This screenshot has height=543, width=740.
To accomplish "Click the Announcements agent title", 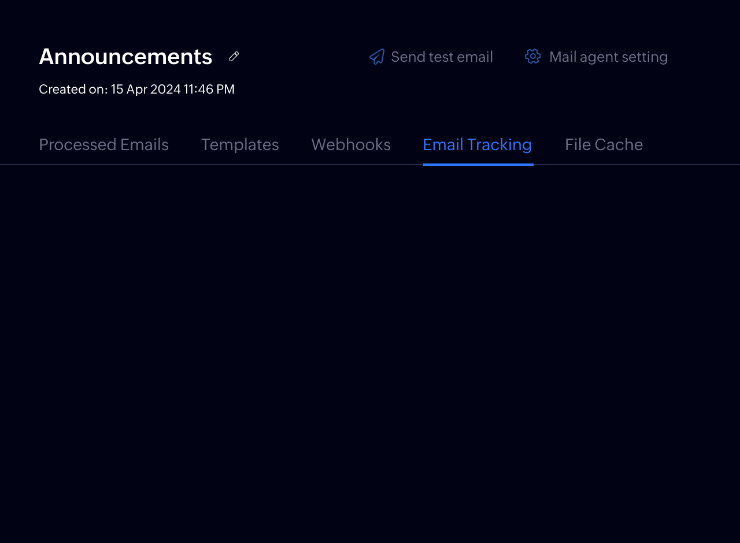I will [x=125, y=56].
